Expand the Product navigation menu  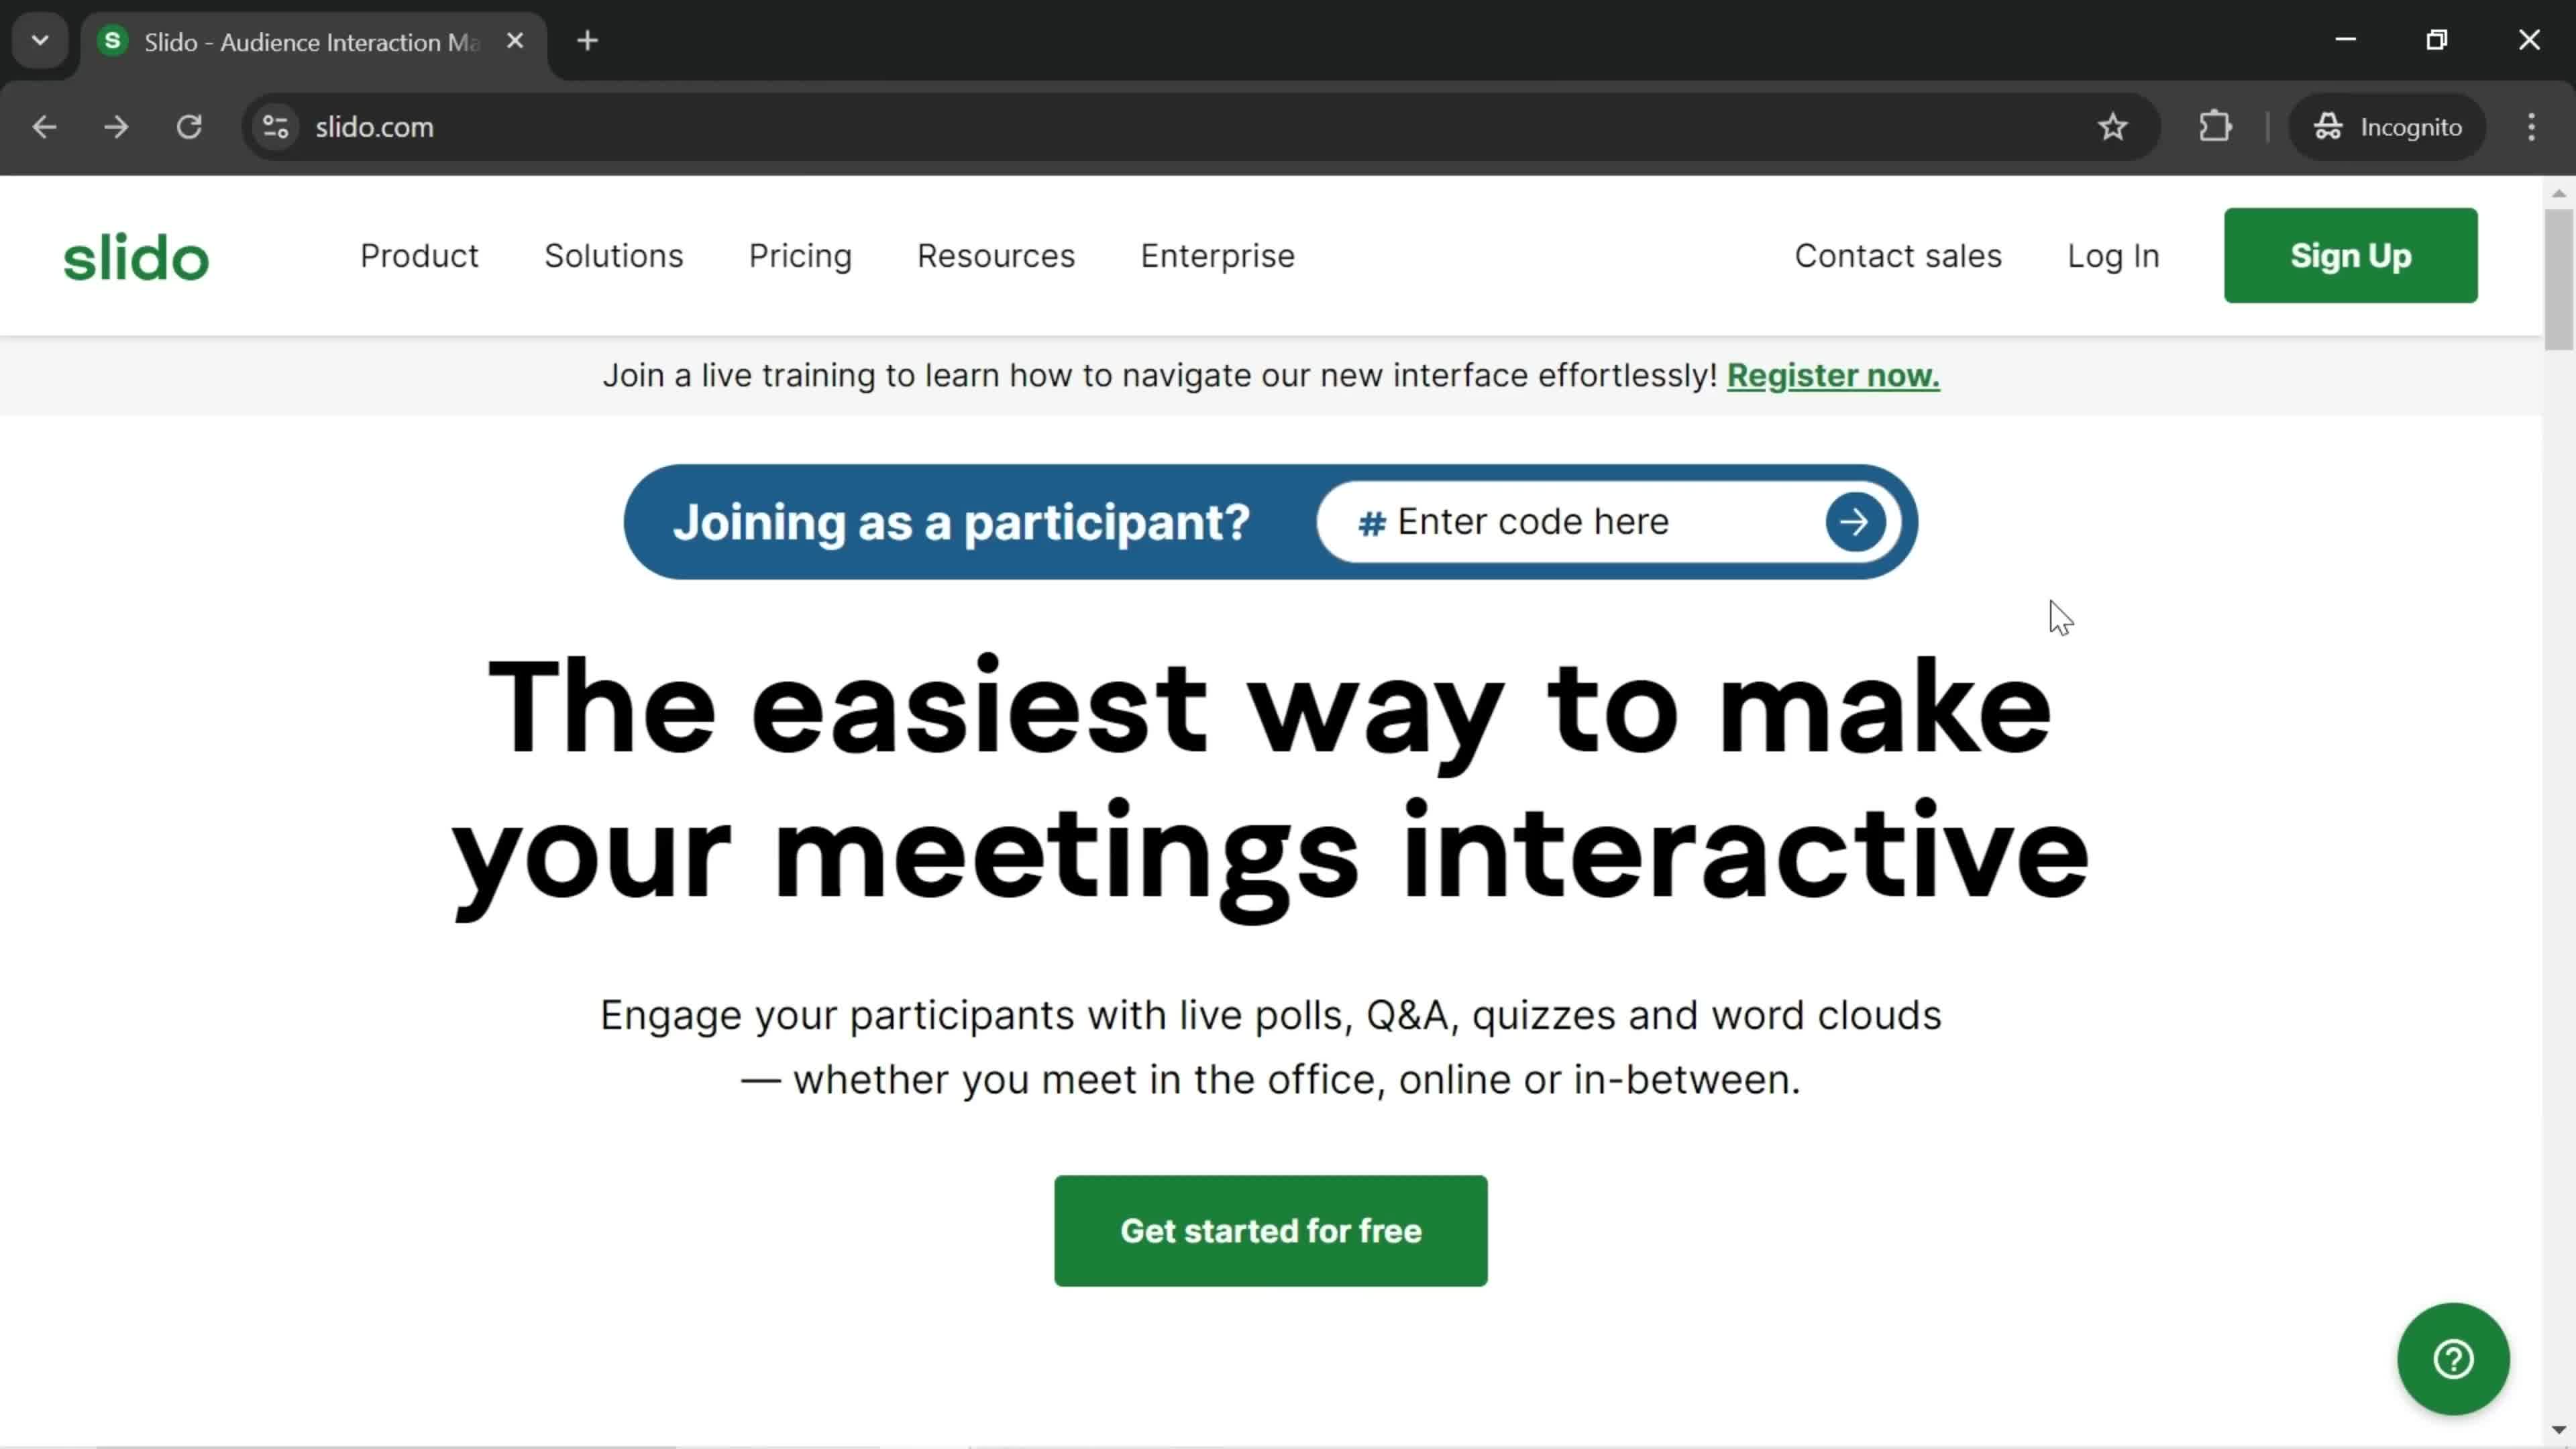point(419,255)
